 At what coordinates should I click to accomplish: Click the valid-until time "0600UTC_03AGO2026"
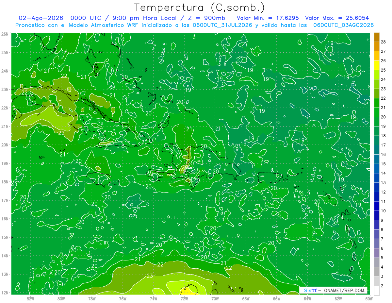(343, 25)
